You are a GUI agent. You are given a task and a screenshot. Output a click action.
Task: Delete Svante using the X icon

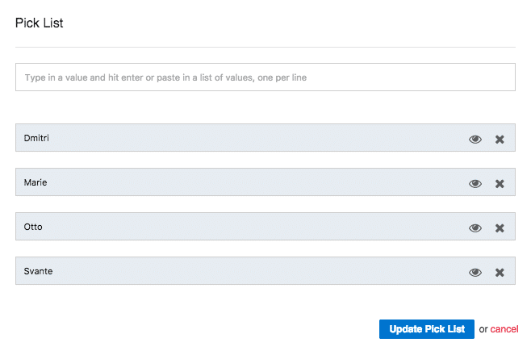point(500,272)
